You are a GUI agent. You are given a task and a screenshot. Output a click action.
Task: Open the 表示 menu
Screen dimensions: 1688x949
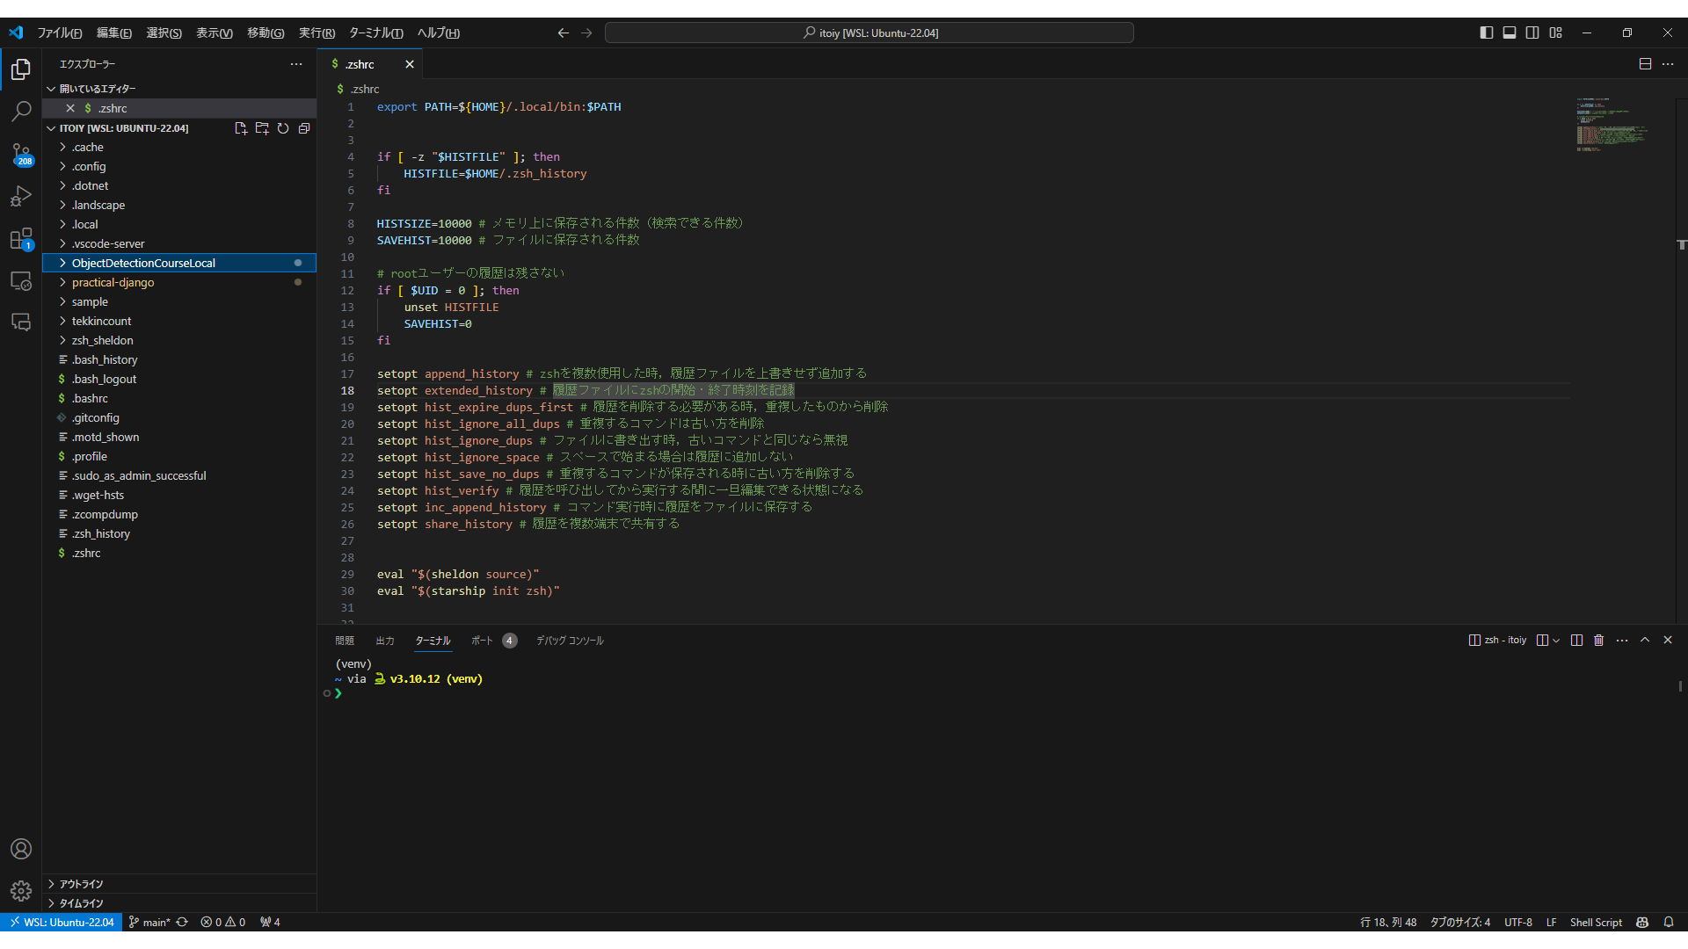pyautogui.click(x=214, y=33)
